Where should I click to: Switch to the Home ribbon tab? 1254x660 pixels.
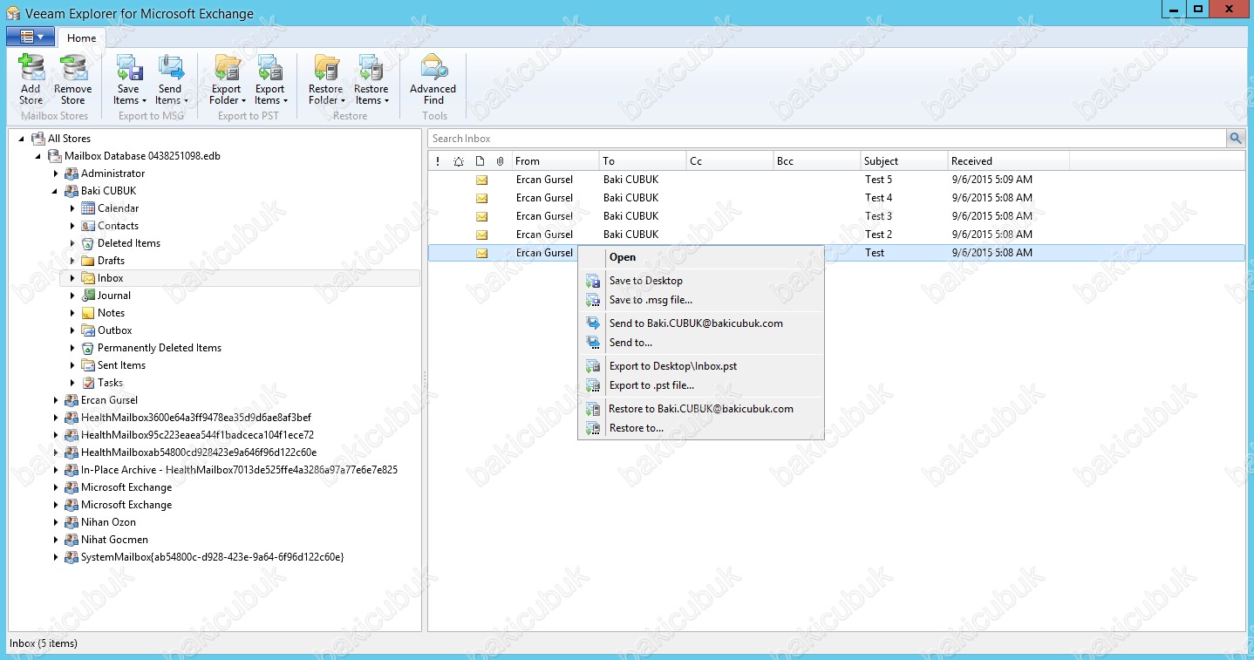[x=82, y=37]
